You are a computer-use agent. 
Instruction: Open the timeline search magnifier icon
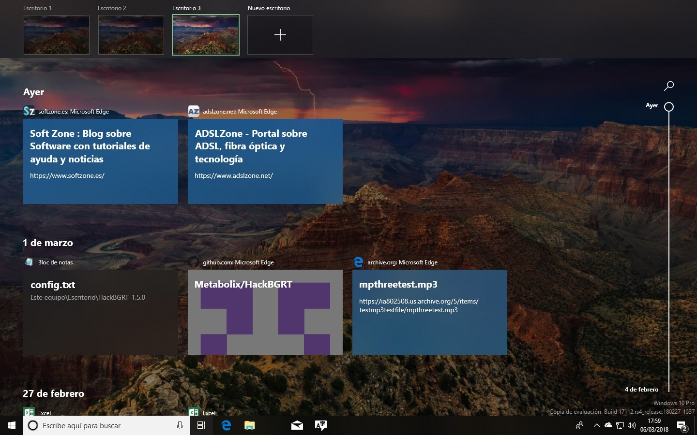point(669,86)
